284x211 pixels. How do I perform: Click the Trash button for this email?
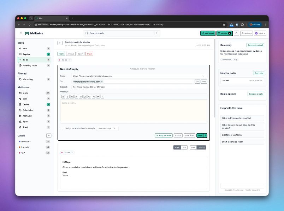click(89, 54)
